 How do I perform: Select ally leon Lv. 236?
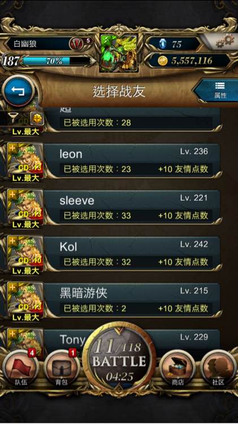[x=132, y=161]
